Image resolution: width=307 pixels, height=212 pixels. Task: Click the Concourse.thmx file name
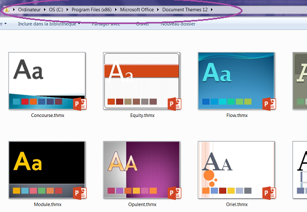click(48, 115)
